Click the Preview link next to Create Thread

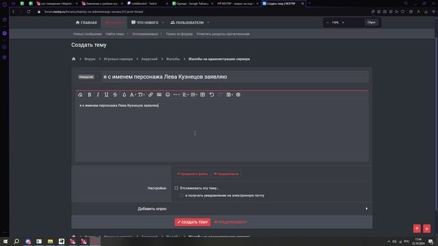(231, 222)
